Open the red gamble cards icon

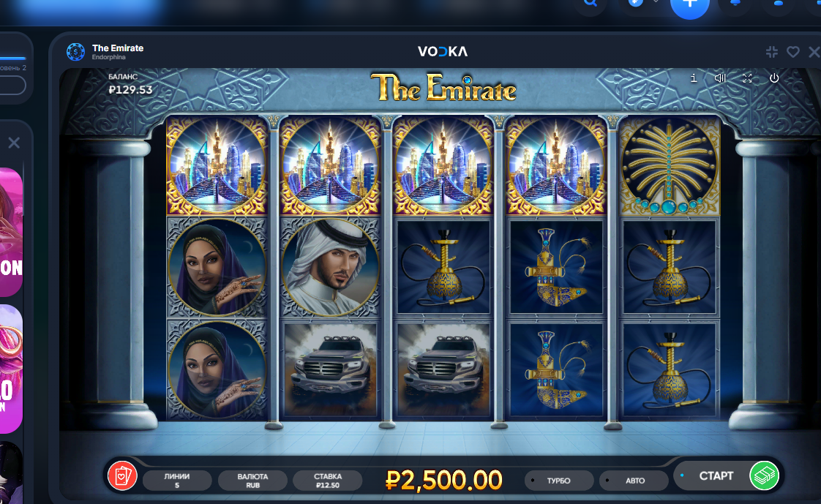tap(122, 475)
